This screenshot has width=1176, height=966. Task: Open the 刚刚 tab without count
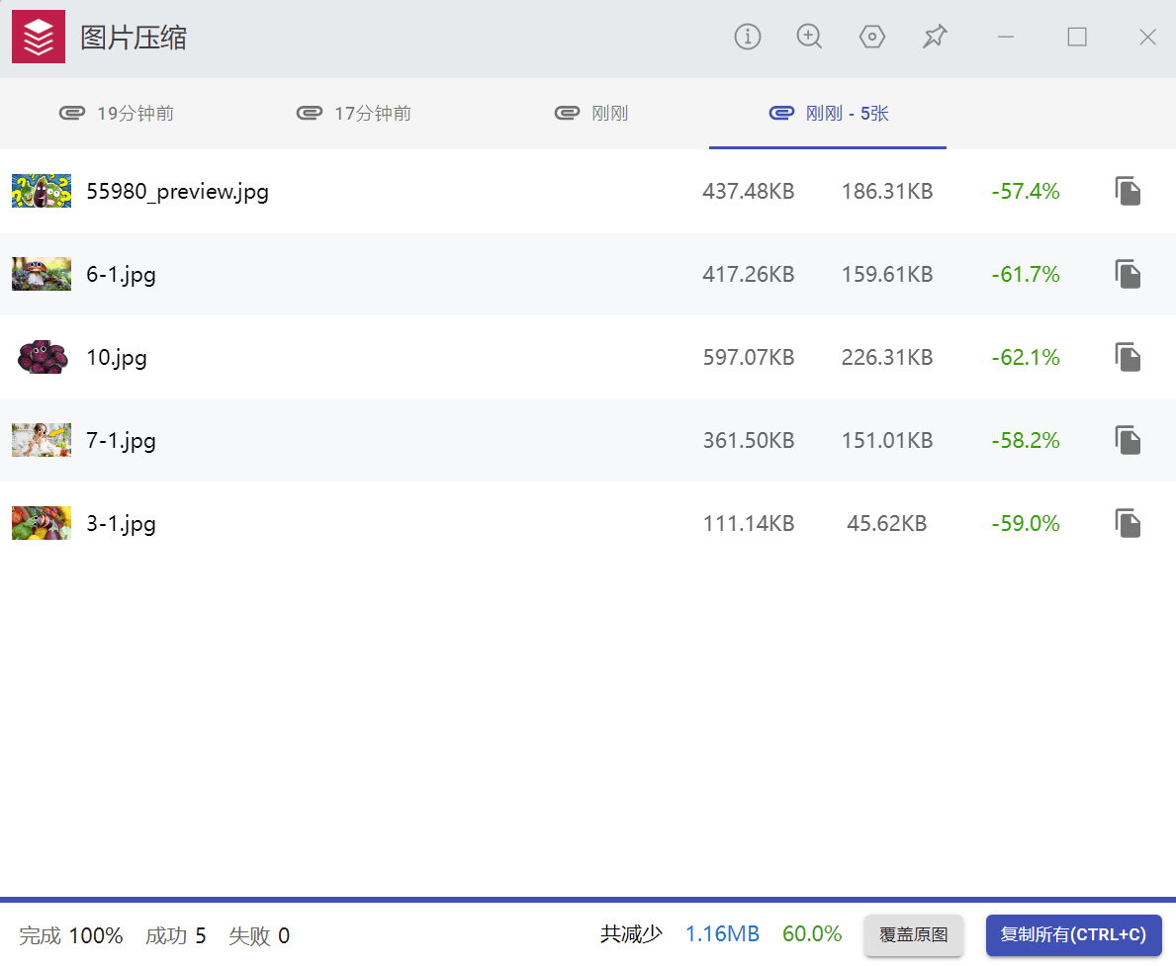coord(591,114)
